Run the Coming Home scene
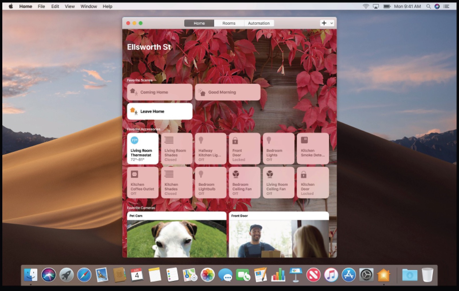The width and height of the screenshot is (459, 291). coord(160,92)
